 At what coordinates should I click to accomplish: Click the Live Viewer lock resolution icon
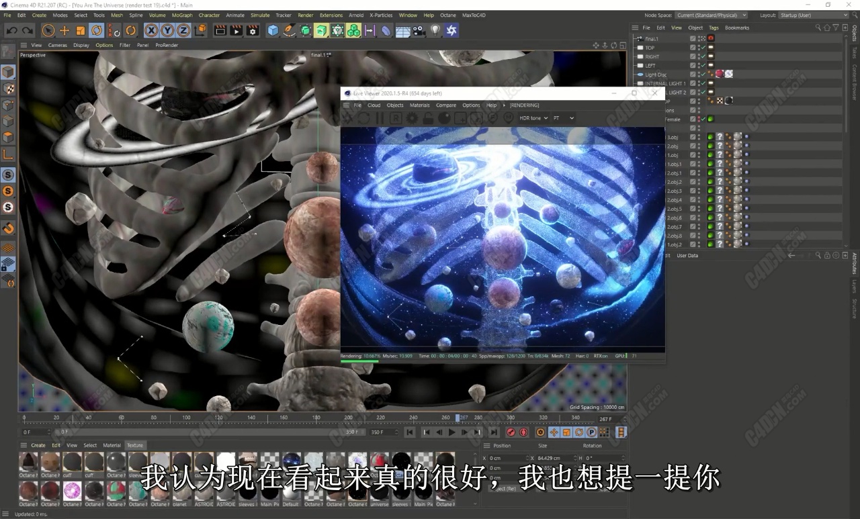click(x=428, y=118)
